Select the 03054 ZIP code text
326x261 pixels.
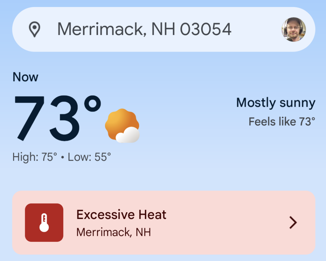(x=206, y=30)
